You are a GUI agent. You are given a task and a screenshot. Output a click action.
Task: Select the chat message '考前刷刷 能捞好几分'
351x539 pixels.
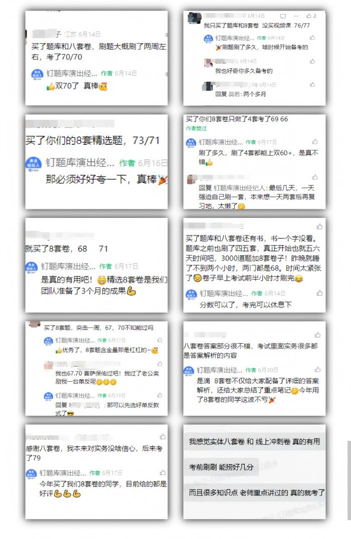click(x=221, y=467)
